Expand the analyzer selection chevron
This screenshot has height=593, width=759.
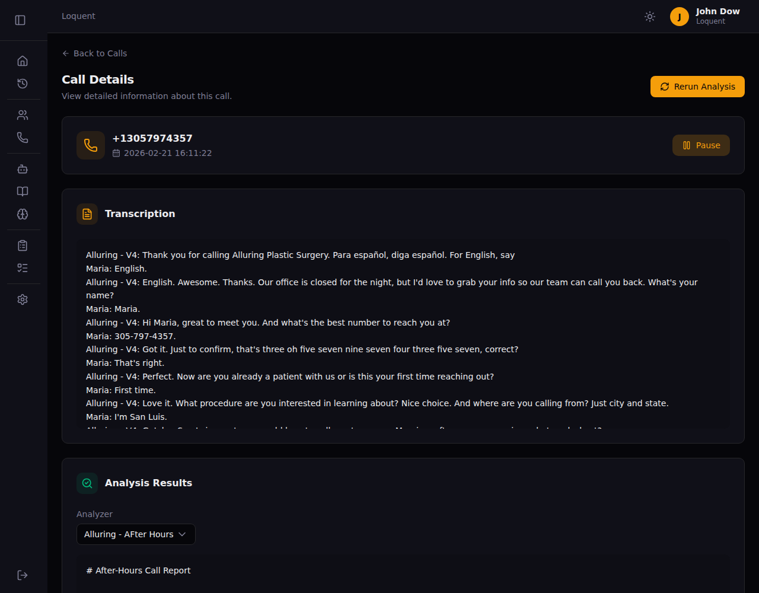[x=183, y=534]
